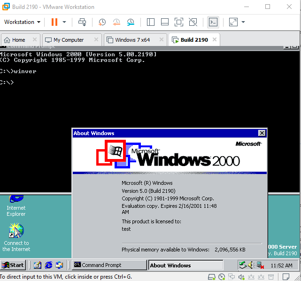Screen dimensions: 301x281
Task: Open the snapshot manager icon
Action: point(131,22)
